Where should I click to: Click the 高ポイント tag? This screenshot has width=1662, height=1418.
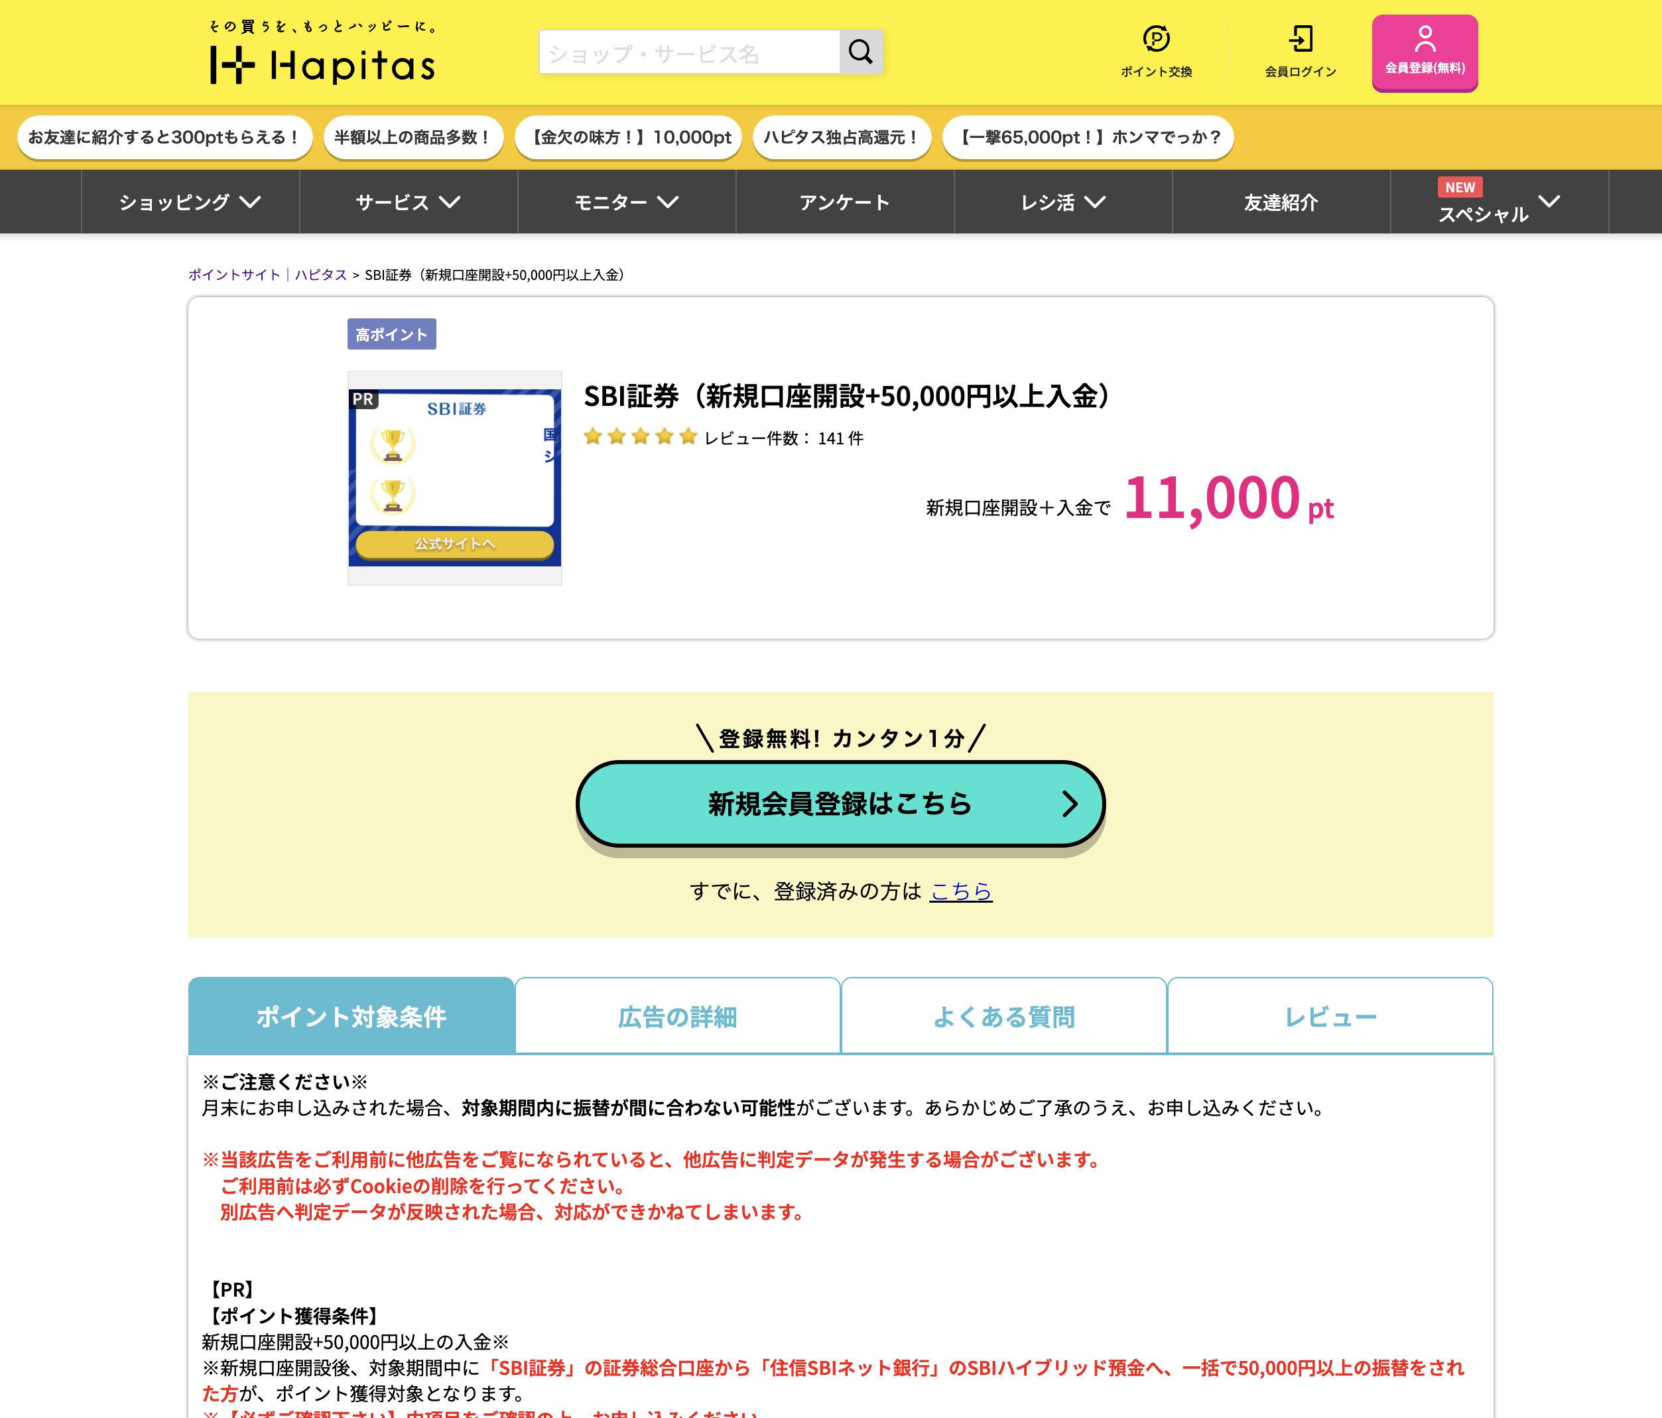point(391,334)
